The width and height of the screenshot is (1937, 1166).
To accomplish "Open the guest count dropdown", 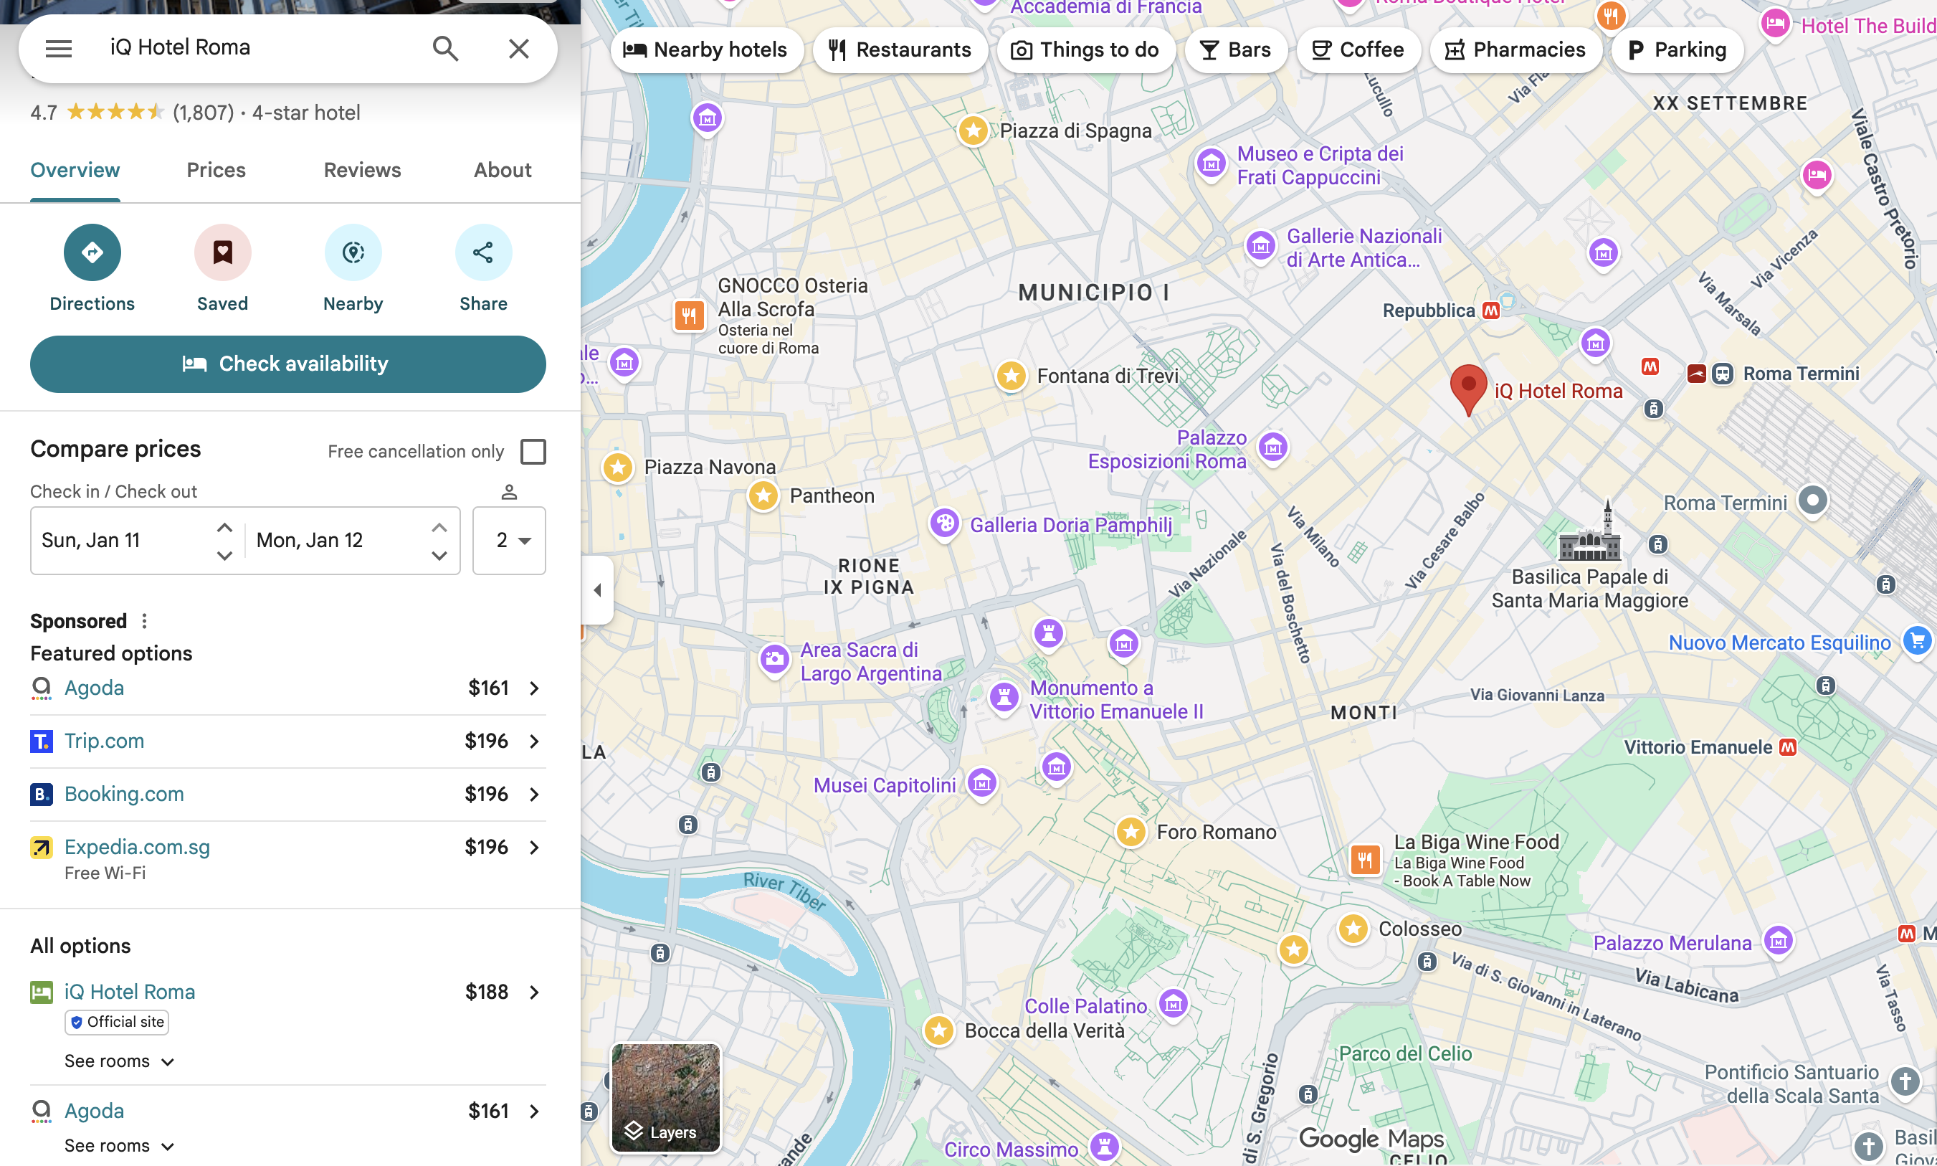I will point(509,541).
